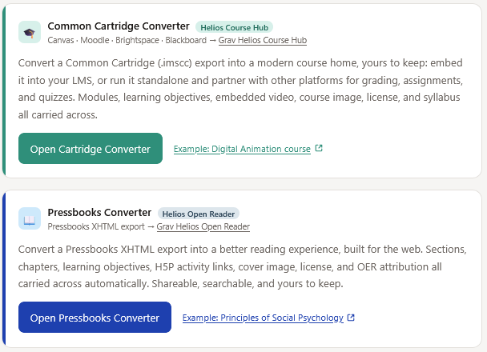Select the Pressbooks Converter heading
Viewport: 487px width, 352px height.
pyautogui.click(x=99, y=213)
